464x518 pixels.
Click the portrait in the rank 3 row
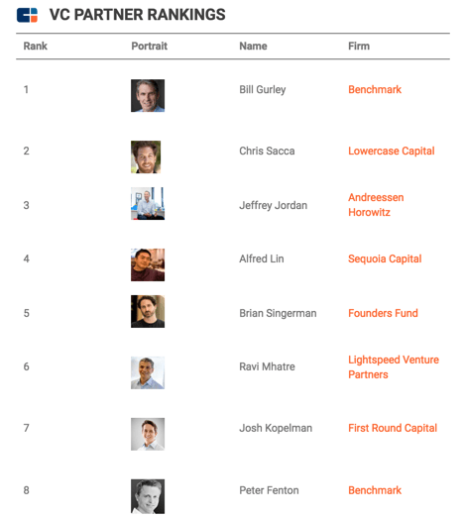coord(148,203)
